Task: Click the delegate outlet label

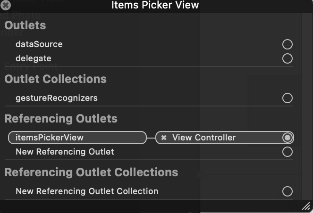Action: [x=34, y=58]
